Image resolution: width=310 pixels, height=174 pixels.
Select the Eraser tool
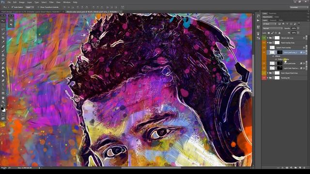click(x=3, y=63)
